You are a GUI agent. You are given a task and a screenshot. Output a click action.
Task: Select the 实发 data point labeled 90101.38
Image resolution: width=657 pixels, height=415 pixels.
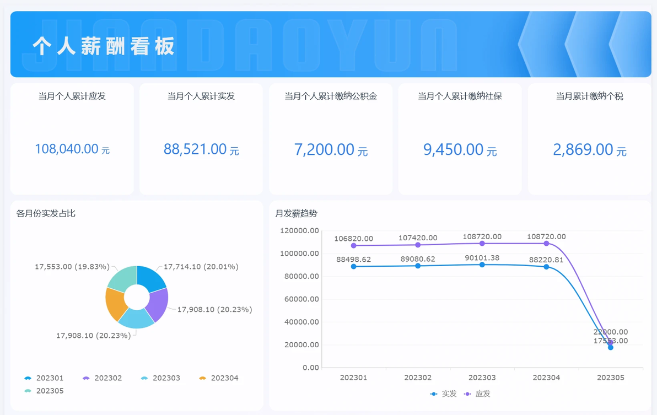[482, 265]
